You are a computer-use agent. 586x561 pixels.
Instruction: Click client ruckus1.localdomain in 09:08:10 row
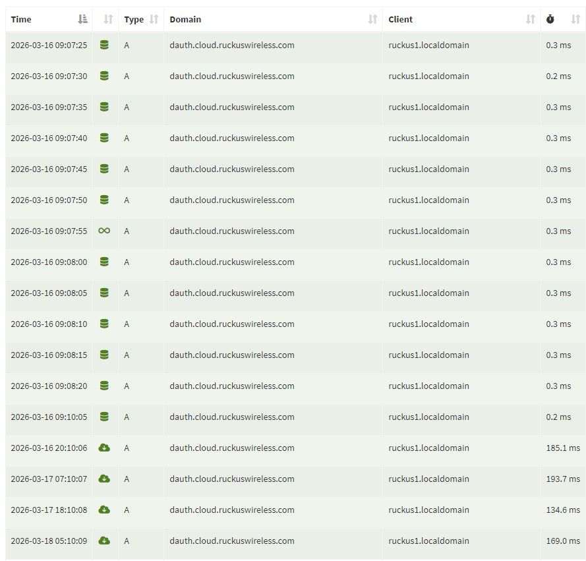(x=428, y=324)
